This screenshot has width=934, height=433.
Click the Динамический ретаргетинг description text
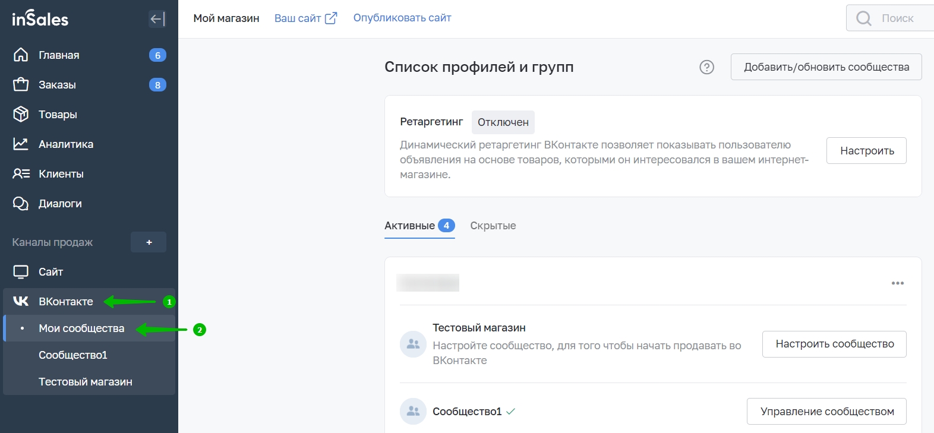tap(604, 160)
